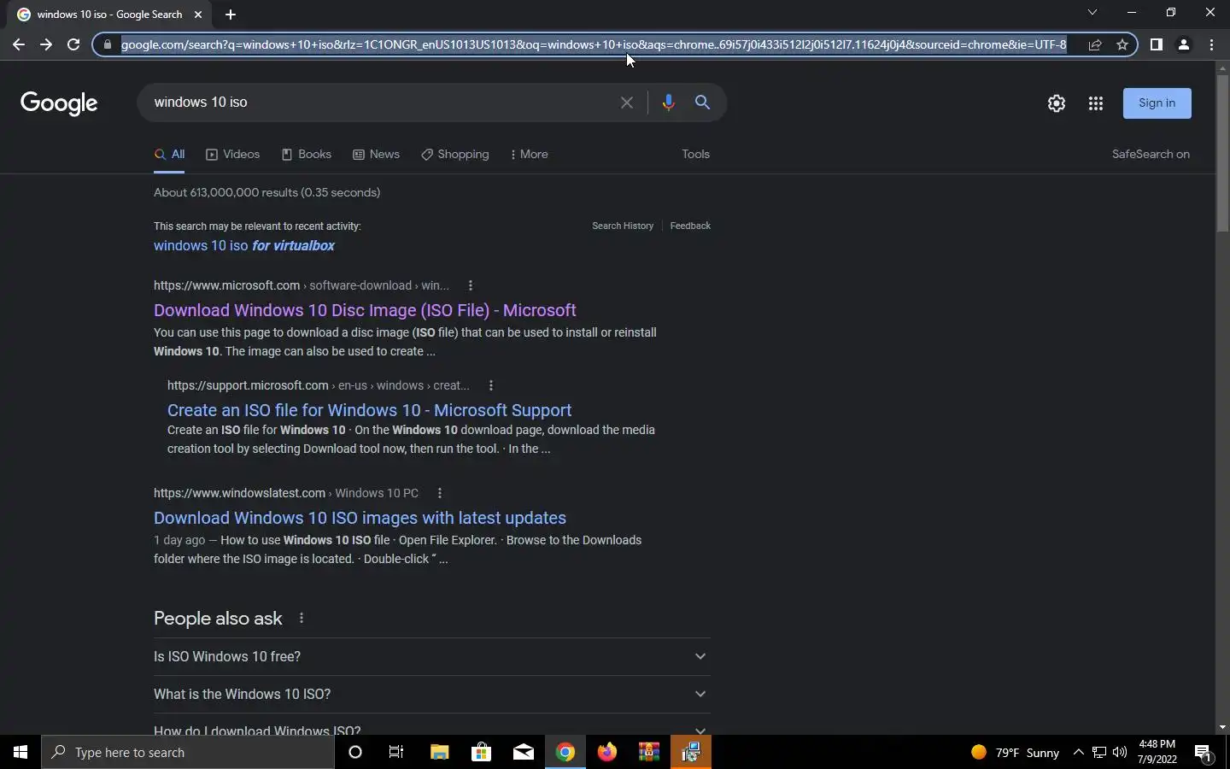
Task: Open a new browser tab
Action: pyautogui.click(x=230, y=15)
